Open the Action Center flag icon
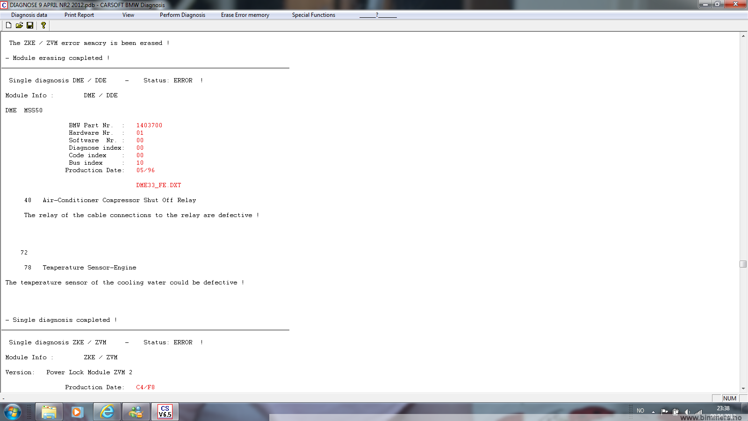The image size is (748, 421). 664,412
